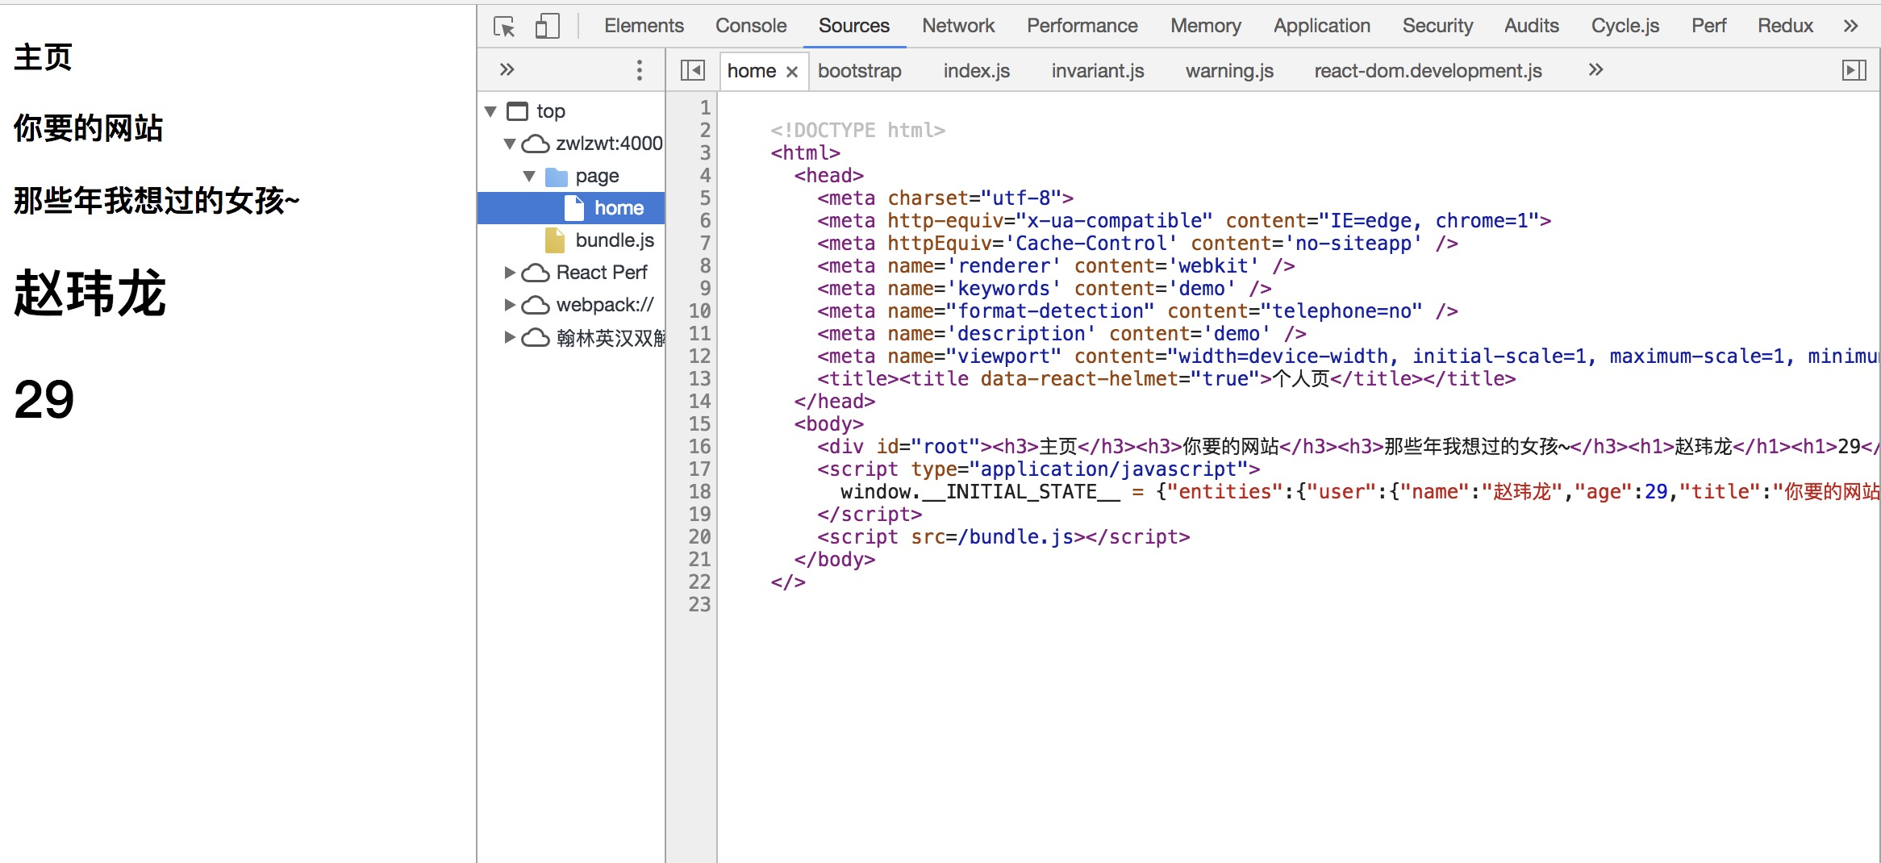Click the 赵玮龙 name heading

click(x=90, y=293)
